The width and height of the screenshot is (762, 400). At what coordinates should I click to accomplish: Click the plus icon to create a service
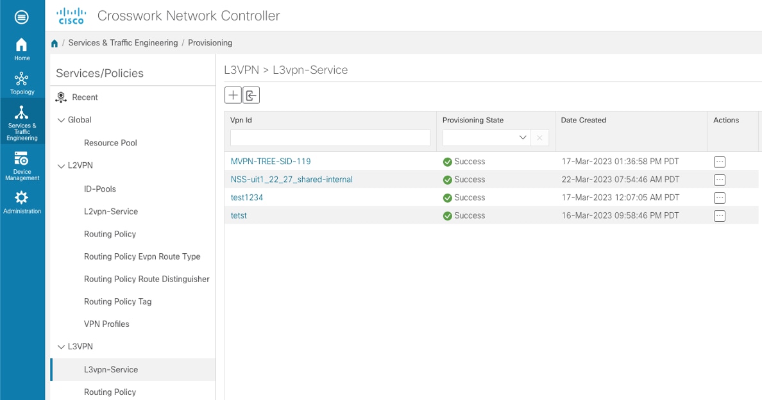pos(233,95)
